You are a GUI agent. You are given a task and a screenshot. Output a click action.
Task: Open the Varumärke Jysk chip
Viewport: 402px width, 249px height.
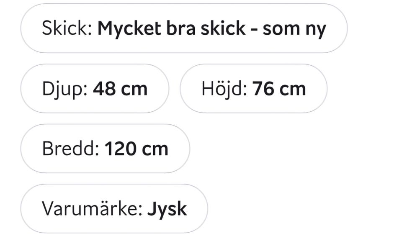(114, 208)
